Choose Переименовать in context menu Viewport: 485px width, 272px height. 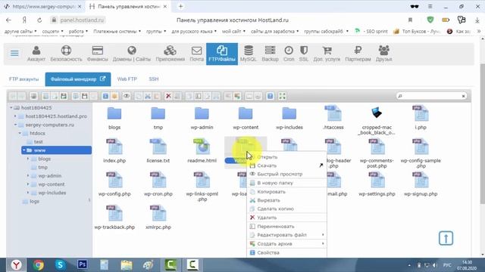point(287,226)
